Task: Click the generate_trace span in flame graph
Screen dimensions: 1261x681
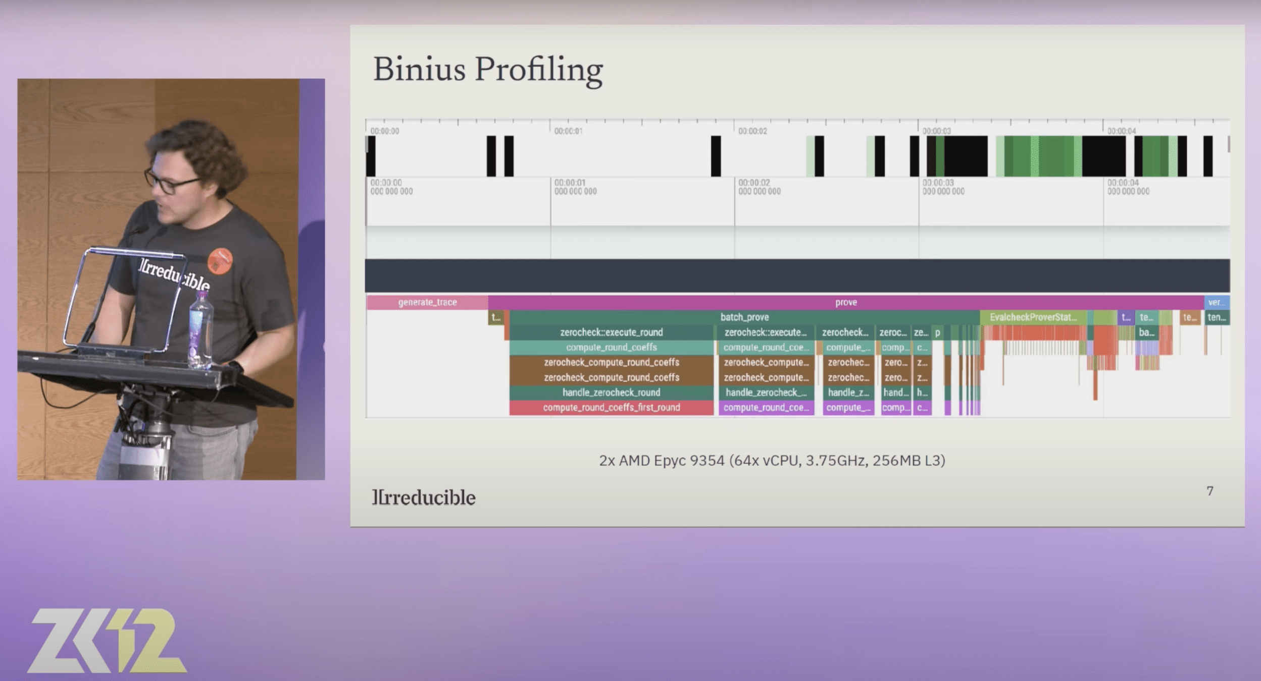Action: click(427, 302)
